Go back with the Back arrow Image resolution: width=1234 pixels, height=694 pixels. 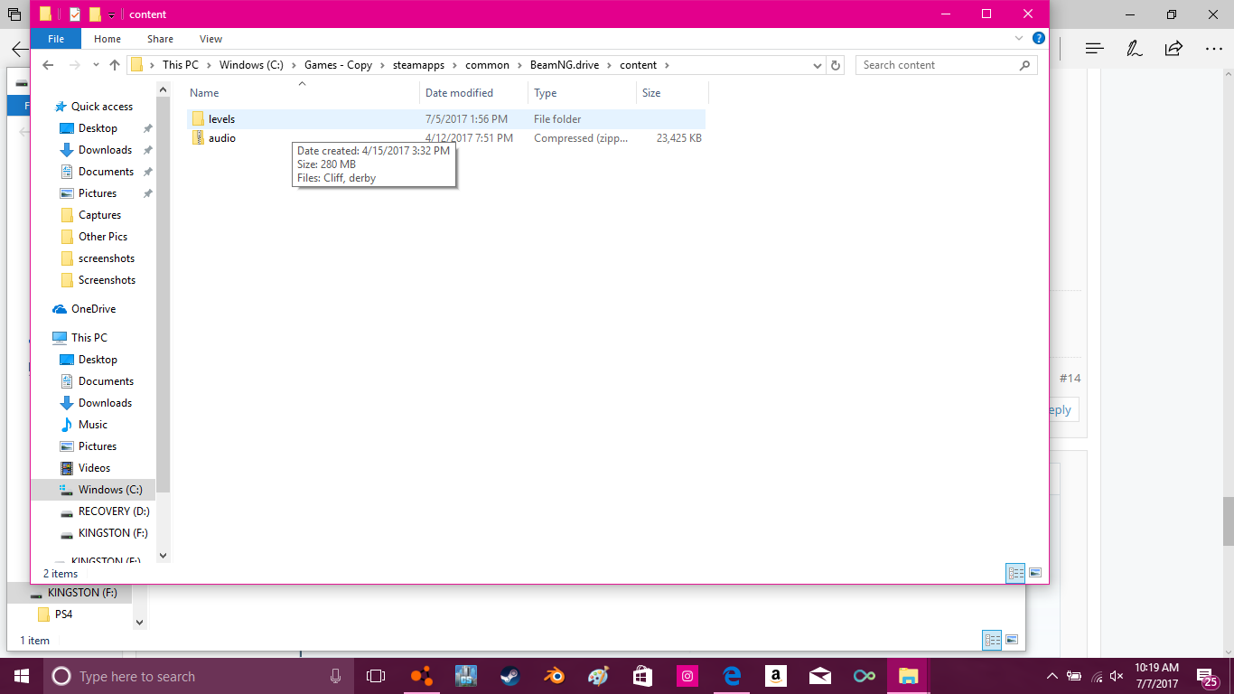pyautogui.click(x=48, y=65)
